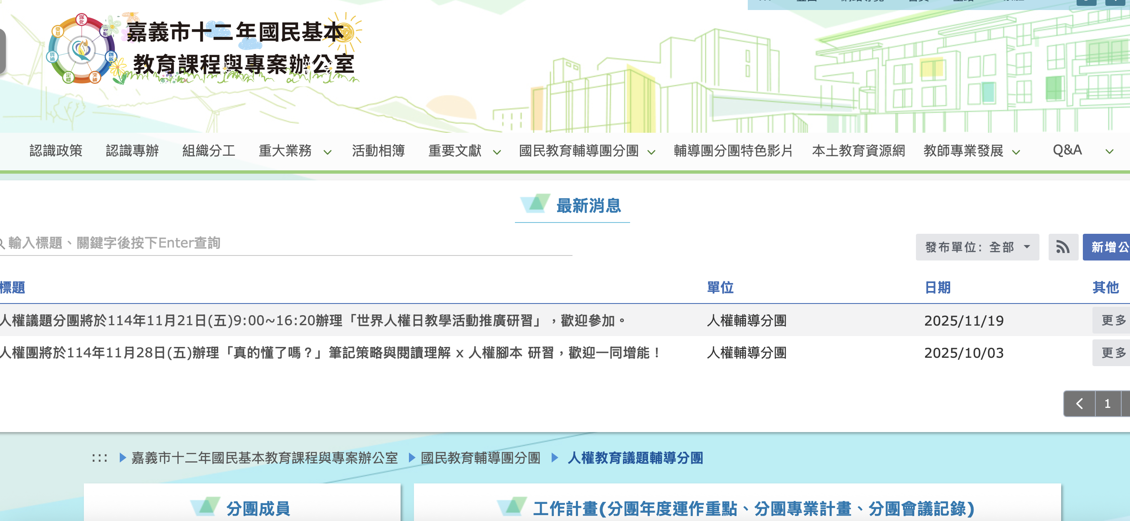
Task: Go to previous page arrow in pagination
Action: (1079, 403)
